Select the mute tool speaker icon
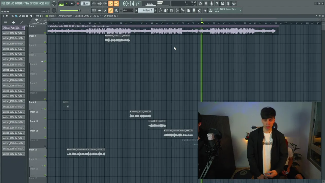 point(23,16)
